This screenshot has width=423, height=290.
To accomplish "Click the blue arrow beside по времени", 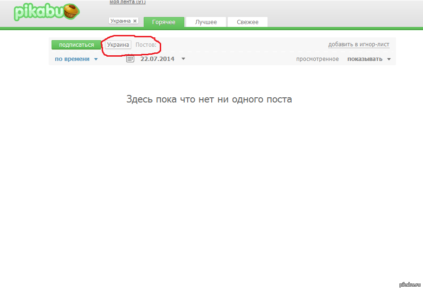I will (x=96, y=60).
